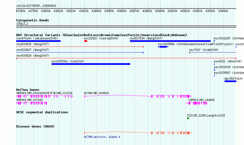Select the Cytogenetic Bands track title
The height and width of the screenshot is (145, 244).
click(33, 20)
